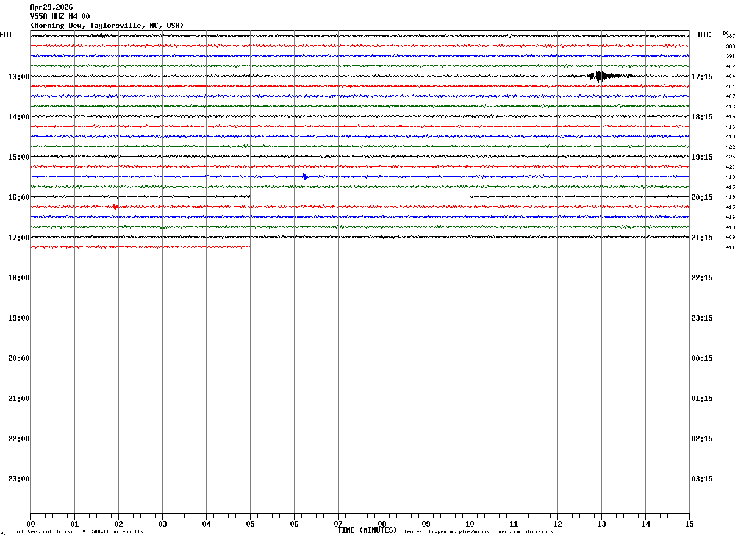Click minute 11 on the time axis

(x=514, y=524)
